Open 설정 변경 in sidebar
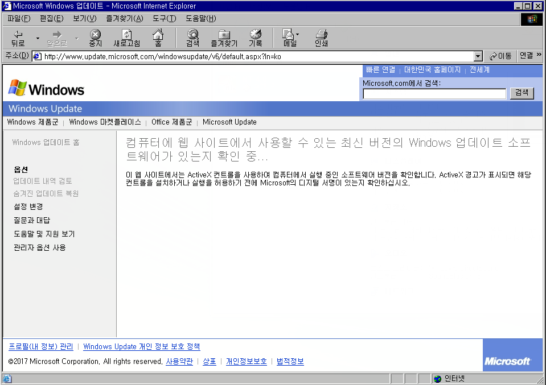This screenshot has height=385, width=546. [28, 206]
